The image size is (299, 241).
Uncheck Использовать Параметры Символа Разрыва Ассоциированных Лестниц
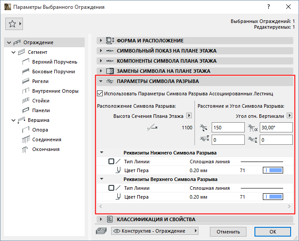pos(100,94)
